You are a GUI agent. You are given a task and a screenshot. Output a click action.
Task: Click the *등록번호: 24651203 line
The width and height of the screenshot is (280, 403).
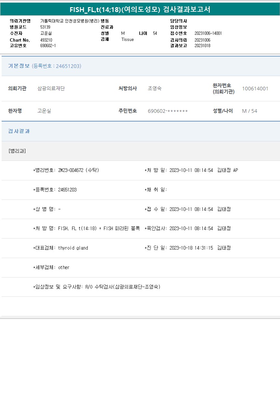pos(55,190)
